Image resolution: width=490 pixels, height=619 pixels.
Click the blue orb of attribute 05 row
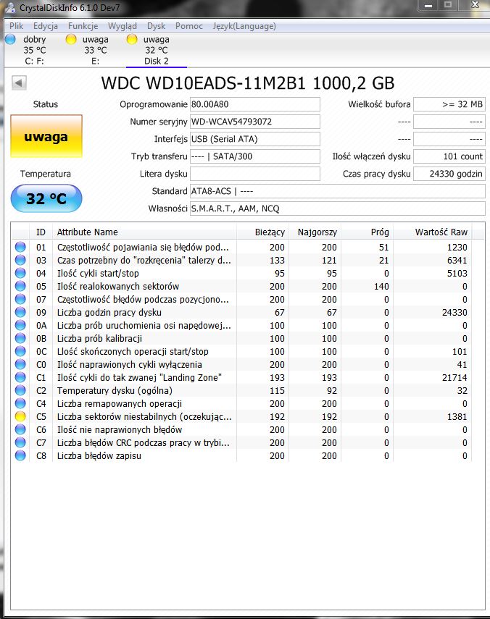(20, 286)
